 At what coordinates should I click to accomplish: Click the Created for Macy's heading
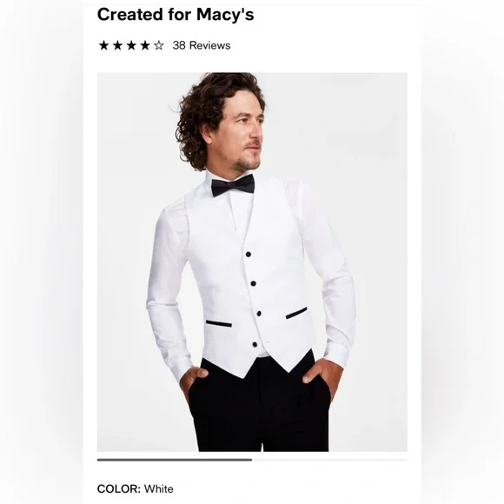point(176,15)
